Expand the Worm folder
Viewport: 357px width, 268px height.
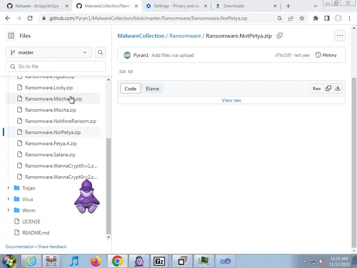pos(8,210)
